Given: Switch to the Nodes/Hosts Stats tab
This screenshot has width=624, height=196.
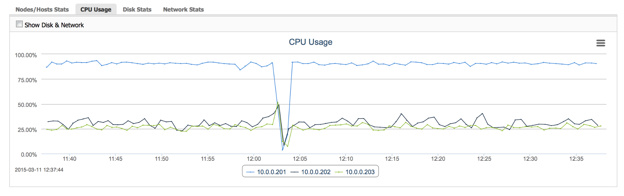Looking at the screenshot, I should (42, 10).
